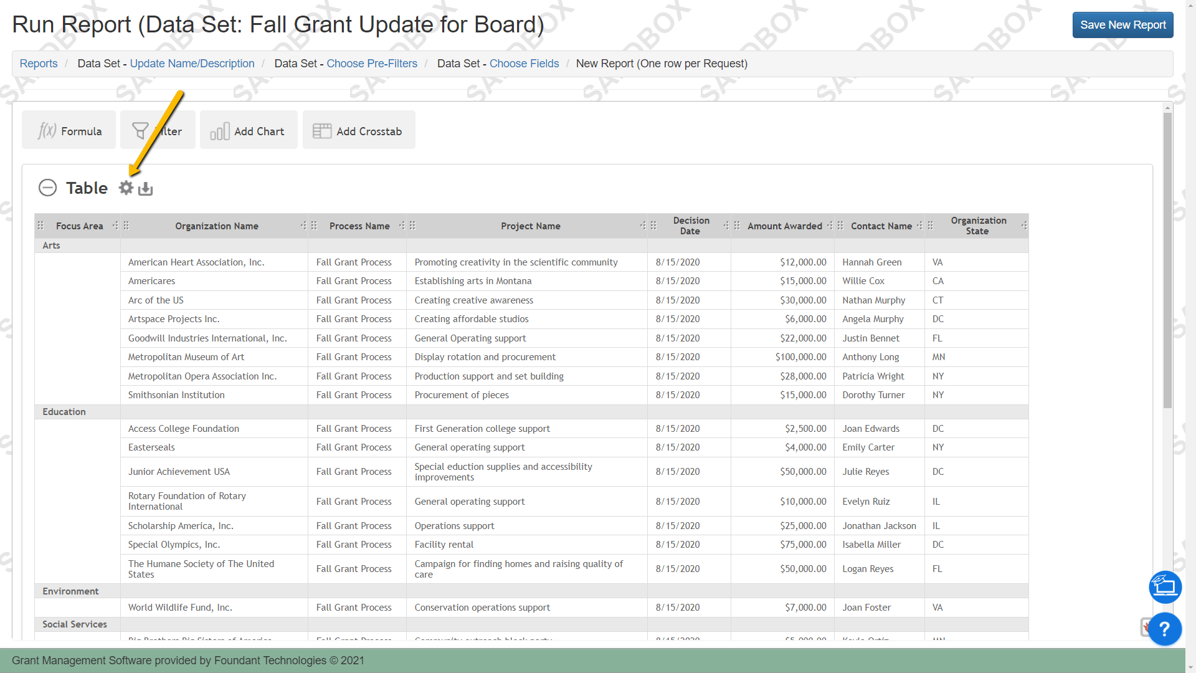Click Save New Report button
Screen dimensions: 1196x673
(x=1122, y=25)
